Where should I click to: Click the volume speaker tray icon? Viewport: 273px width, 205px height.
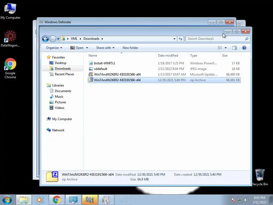coord(246,200)
